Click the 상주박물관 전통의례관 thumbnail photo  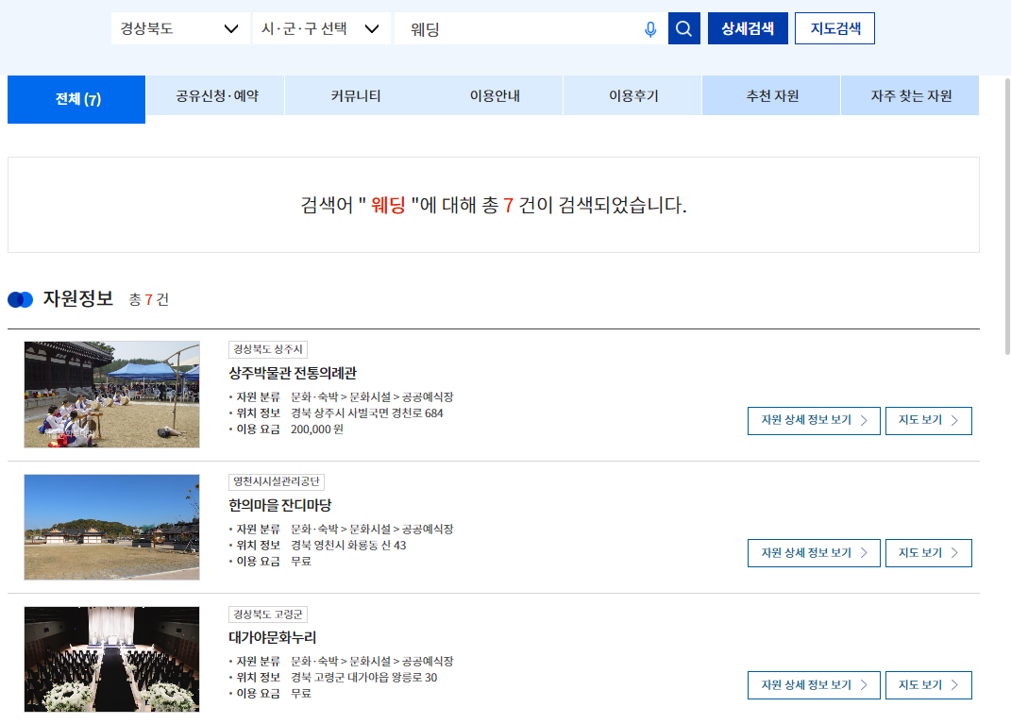pos(111,395)
